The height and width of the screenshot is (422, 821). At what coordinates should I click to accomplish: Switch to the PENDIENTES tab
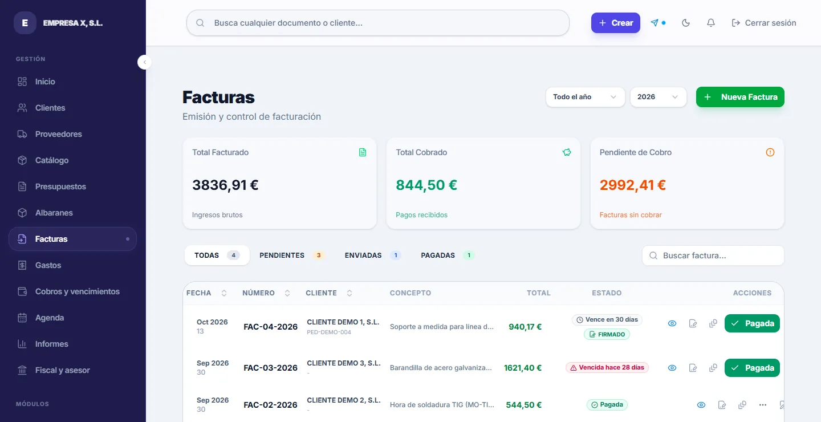tap(292, 255)
